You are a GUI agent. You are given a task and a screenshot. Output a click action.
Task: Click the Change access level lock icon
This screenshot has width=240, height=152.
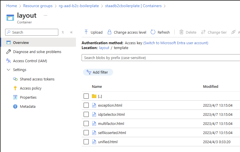click(x=109, y=32)
